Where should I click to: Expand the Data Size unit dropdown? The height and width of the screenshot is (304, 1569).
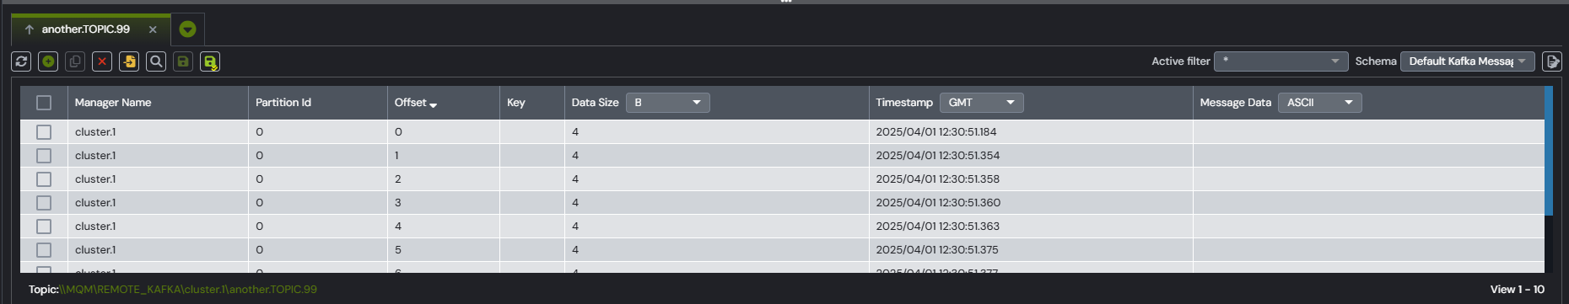pyautogui.click(x=667, y=103)
